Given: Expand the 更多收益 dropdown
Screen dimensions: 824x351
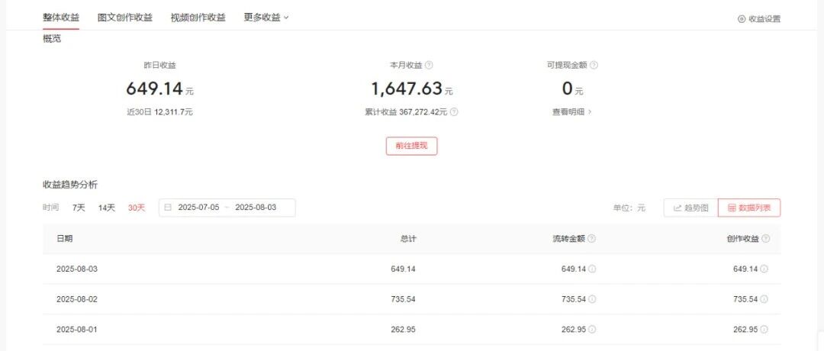Looking at the screenshot, I should point(266,18).
